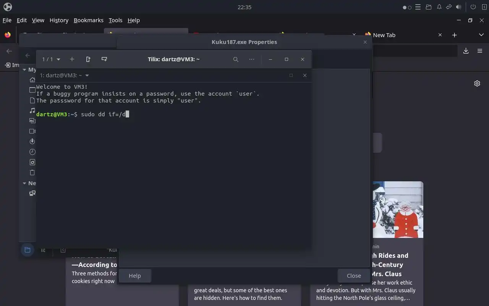Collapse the Network sidebar section

click(x=24, y=183)
